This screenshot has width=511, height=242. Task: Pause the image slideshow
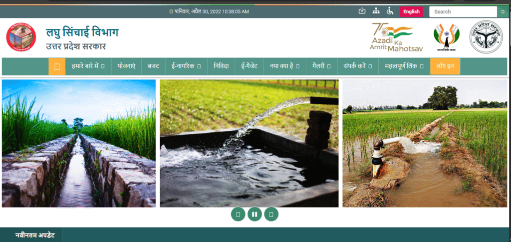255,214
